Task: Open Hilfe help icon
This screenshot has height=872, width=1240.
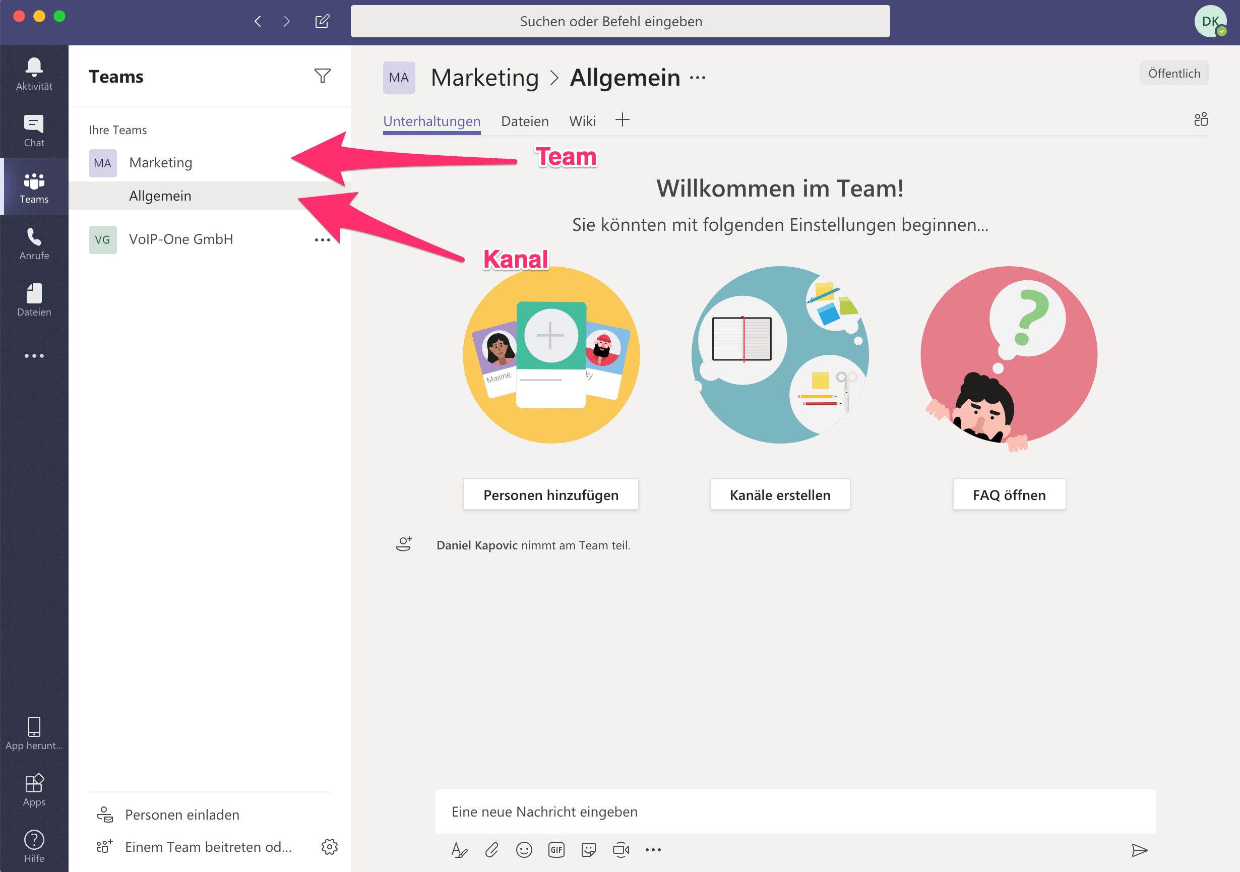Action: tap(34, 846)
